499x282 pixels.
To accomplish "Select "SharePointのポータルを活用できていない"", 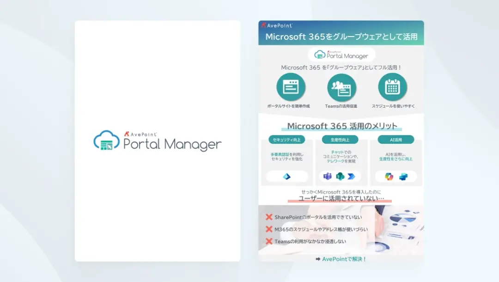I will [x=318, y=217].
